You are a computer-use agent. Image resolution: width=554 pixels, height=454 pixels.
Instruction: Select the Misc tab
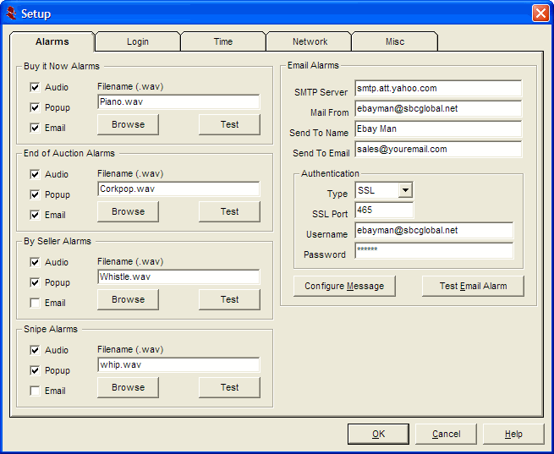[394, 41]
